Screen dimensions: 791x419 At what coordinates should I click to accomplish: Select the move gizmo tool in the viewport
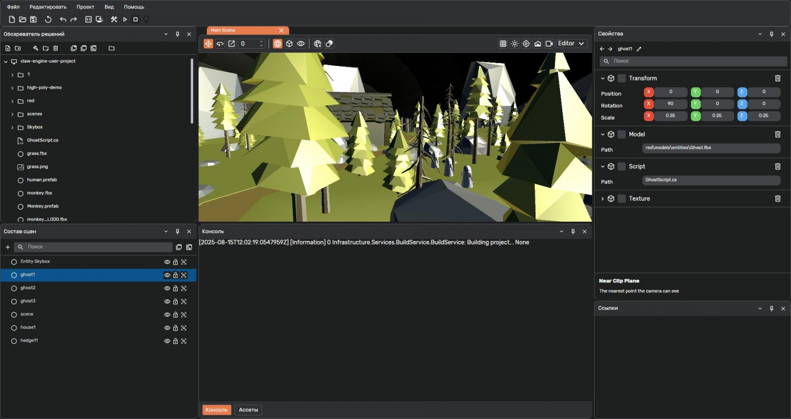click(208, 44)
